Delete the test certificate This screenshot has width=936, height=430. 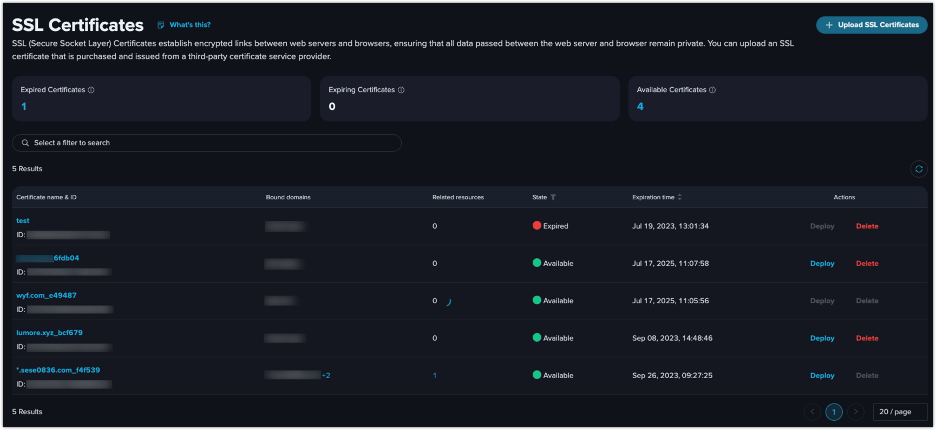867,226
